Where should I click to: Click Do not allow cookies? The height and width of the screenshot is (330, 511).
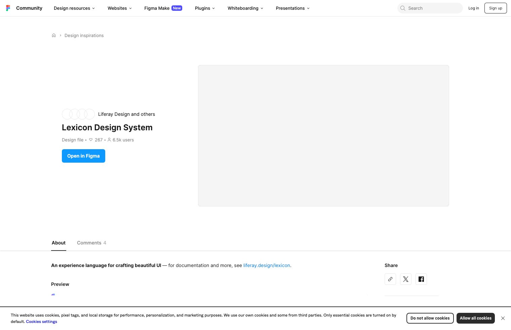[430, 318]
